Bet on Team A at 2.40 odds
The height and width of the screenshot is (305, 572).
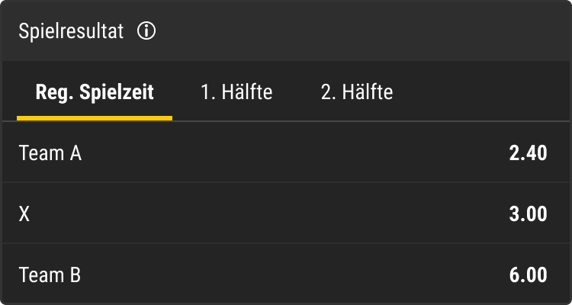tap(286, 152)
